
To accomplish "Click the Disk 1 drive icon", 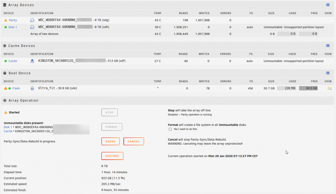I will [x=32, y=27].
